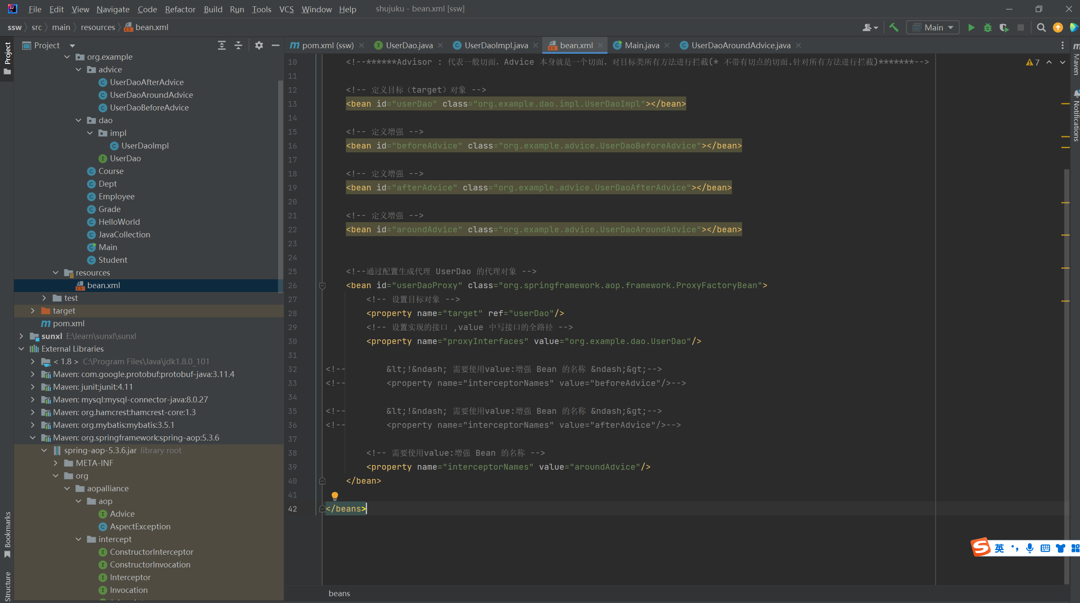
Task: Open the Main run configuration dropdown
Action: click(933, 28)
